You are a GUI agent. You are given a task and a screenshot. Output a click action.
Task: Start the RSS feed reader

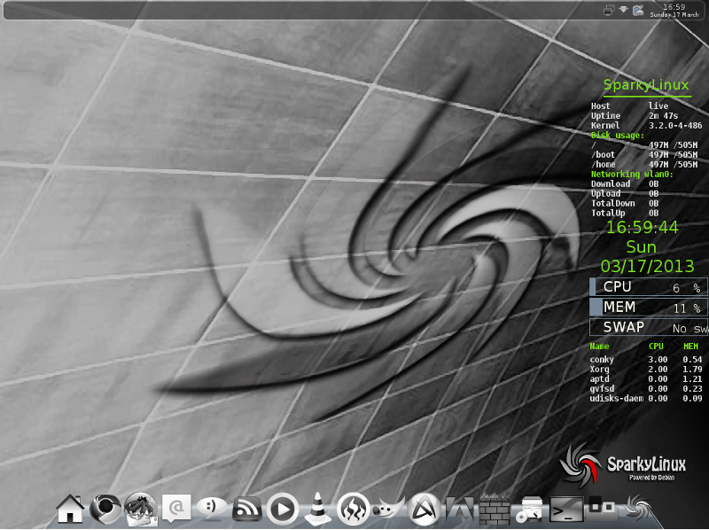pos(245,508)
